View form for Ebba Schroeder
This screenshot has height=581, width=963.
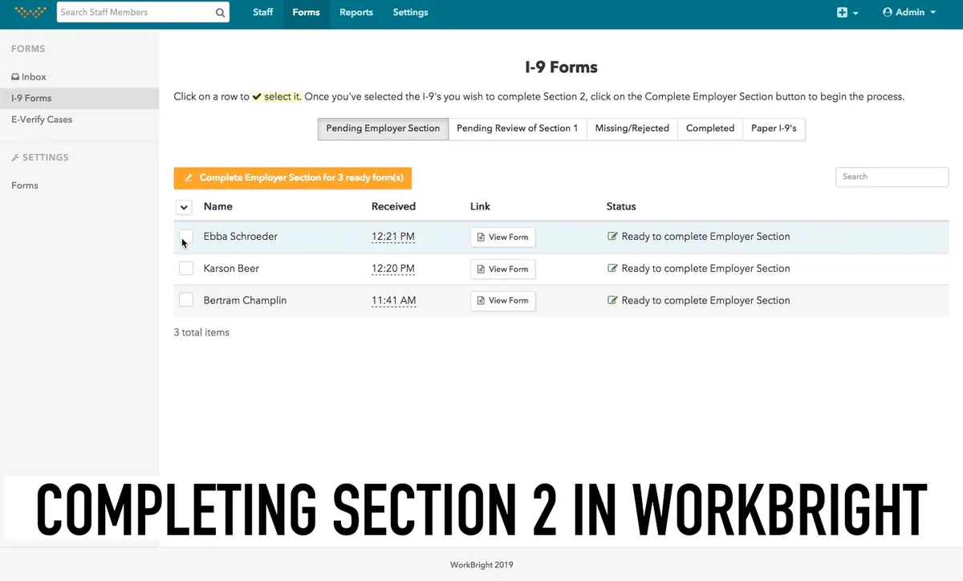pos(502,238)
